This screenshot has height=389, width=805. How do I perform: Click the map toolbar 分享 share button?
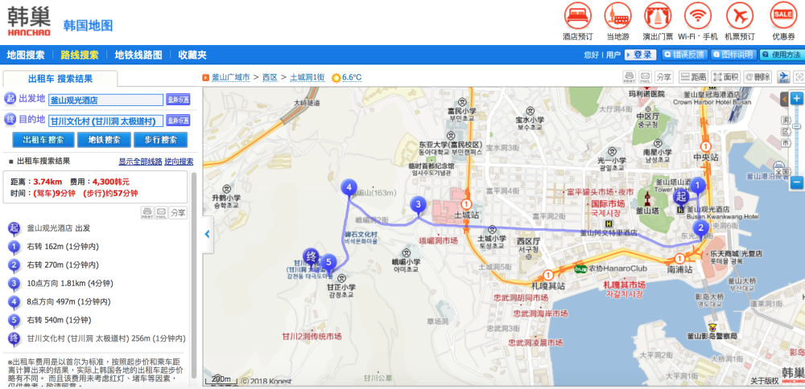click(x=663, y=77)
